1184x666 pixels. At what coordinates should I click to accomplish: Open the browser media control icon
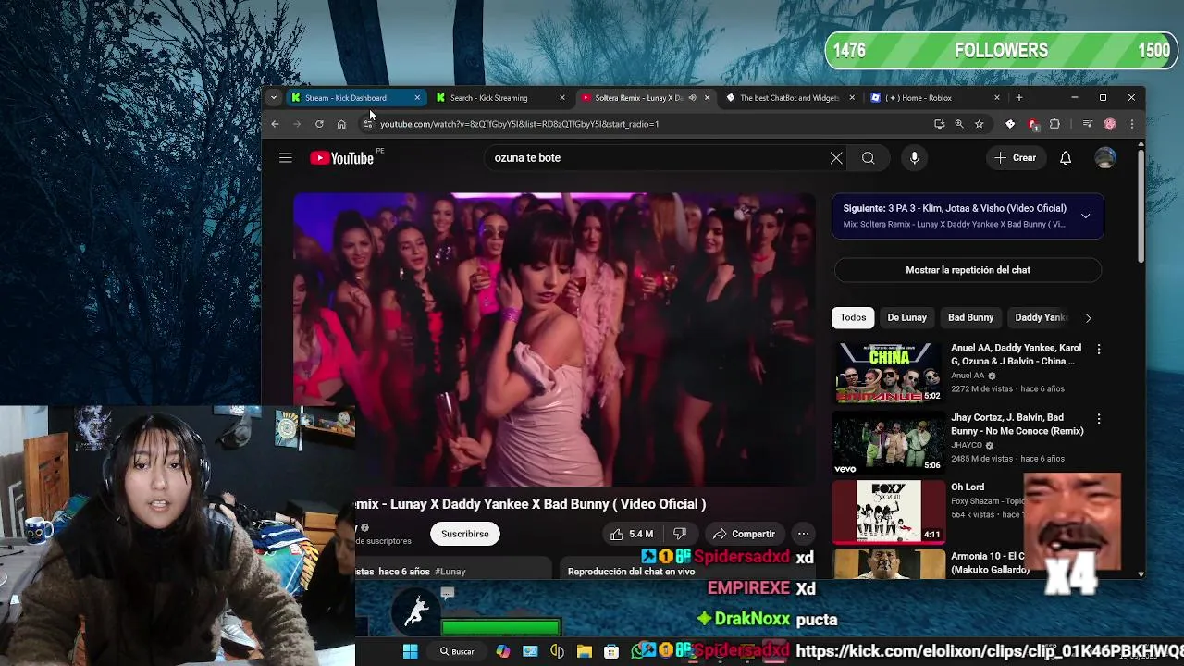click(1088, 124)
